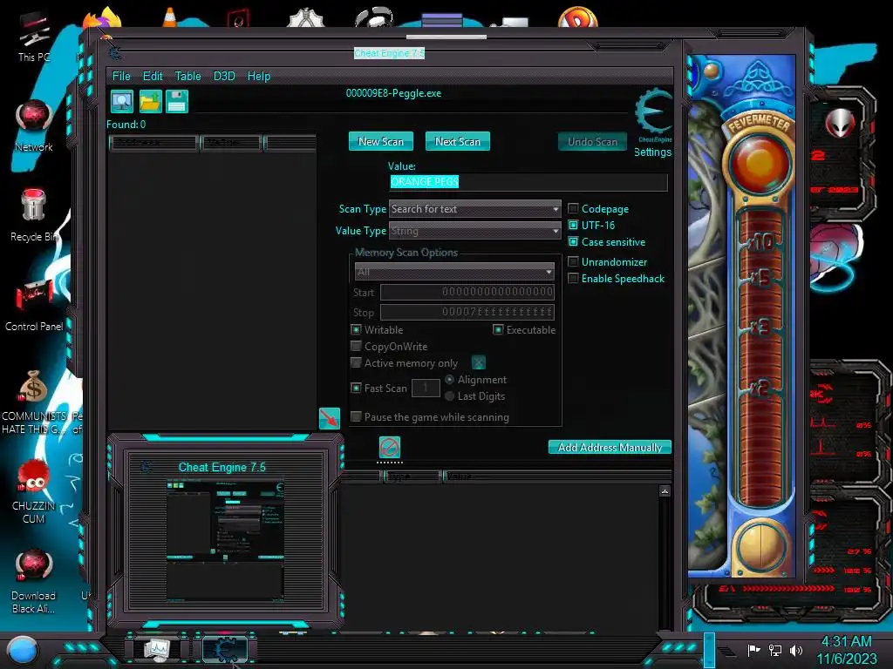893x669 pixels.
Task: Select the Last Digits radio button
Action: coord(449,396)
